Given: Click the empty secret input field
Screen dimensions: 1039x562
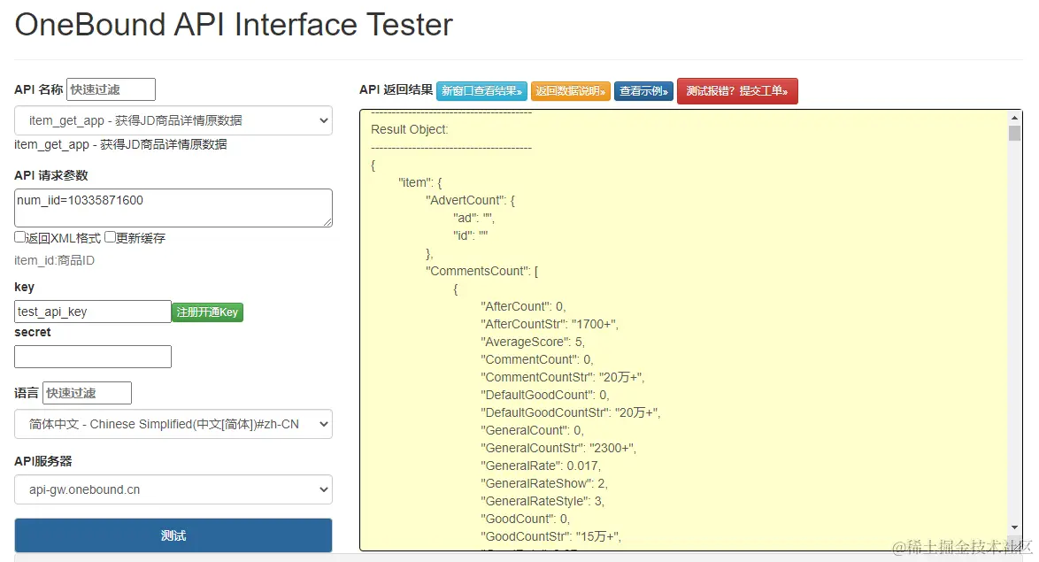Looking at the screenshot, I should (93, 357).
